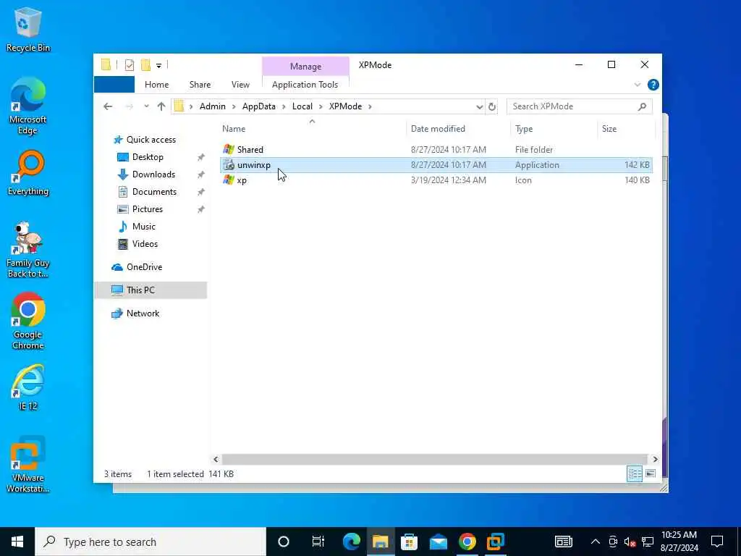Show hidden system tray icons
This screenshot has width=741, height=556.
[595, 542]
